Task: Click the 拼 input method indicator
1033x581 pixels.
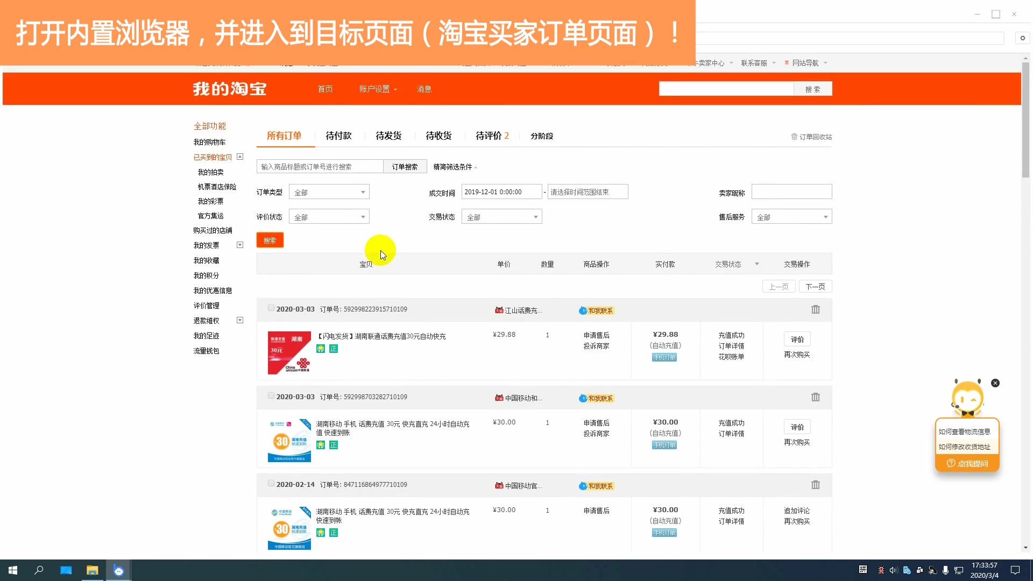Action: (x=863, y=570)
